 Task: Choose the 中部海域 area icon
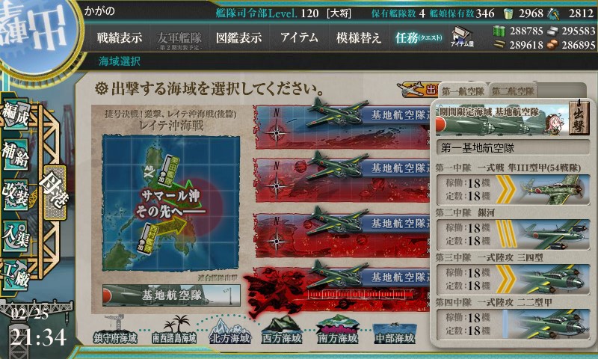pyautogui.click(x=395, y=333)
